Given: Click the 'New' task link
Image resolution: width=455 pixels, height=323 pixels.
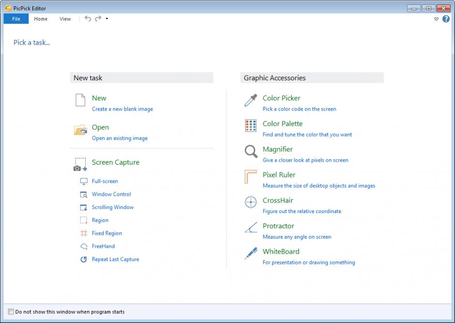Looking at the screenshot, I should coord(99,98).
